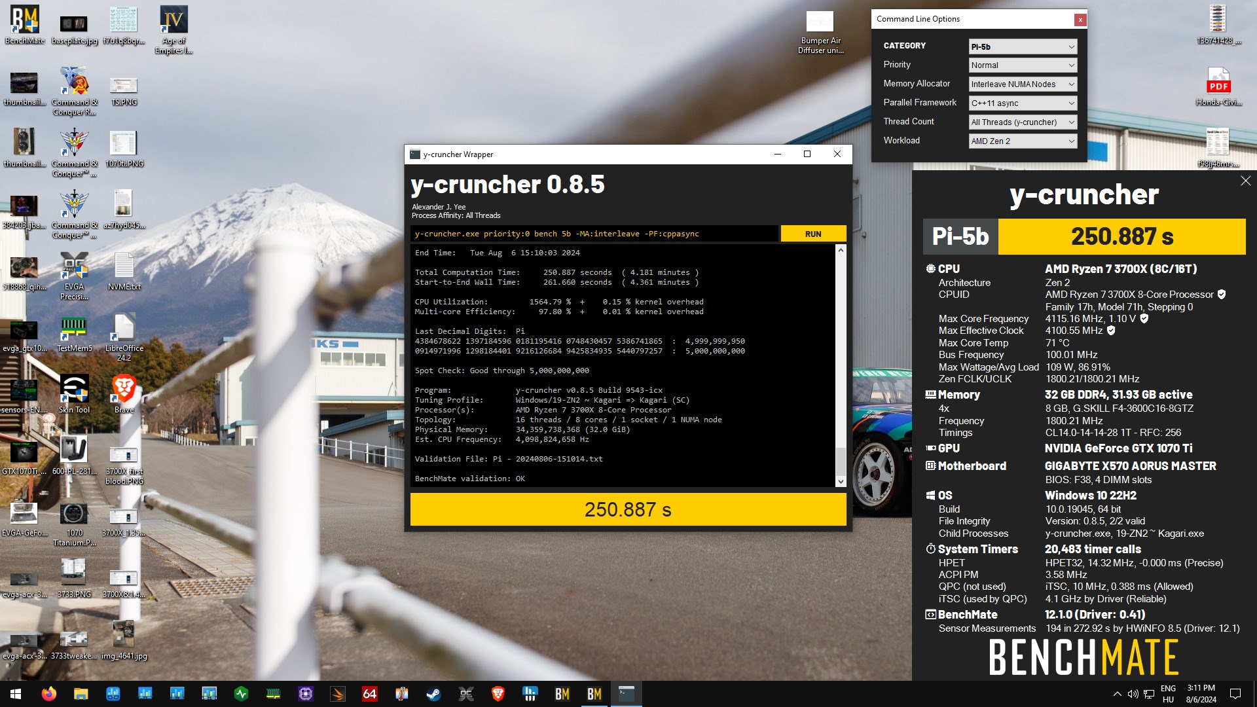Screen dimensions: 1257x707
Task: Switch to y-cruncher console taskbar icon
Action: pyautogui.click(x=627, y=694)
